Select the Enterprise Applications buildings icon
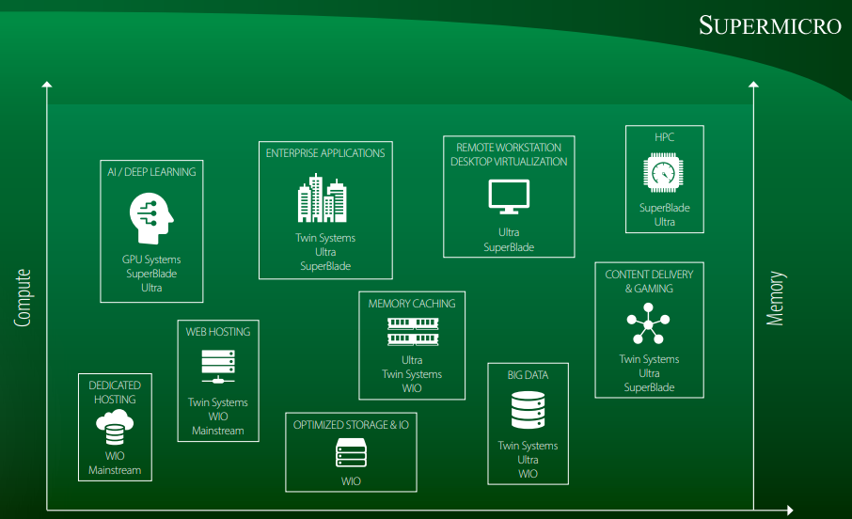This screenshot has width=852, height=519. click(x=322, y=199)
